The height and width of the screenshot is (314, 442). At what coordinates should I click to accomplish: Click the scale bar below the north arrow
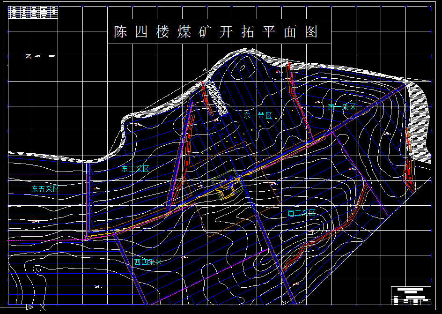click(x=47, y=56)
